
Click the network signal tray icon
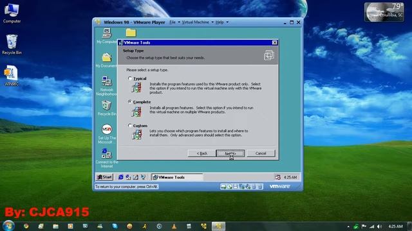pyautogui.click(x=371, y=227)
